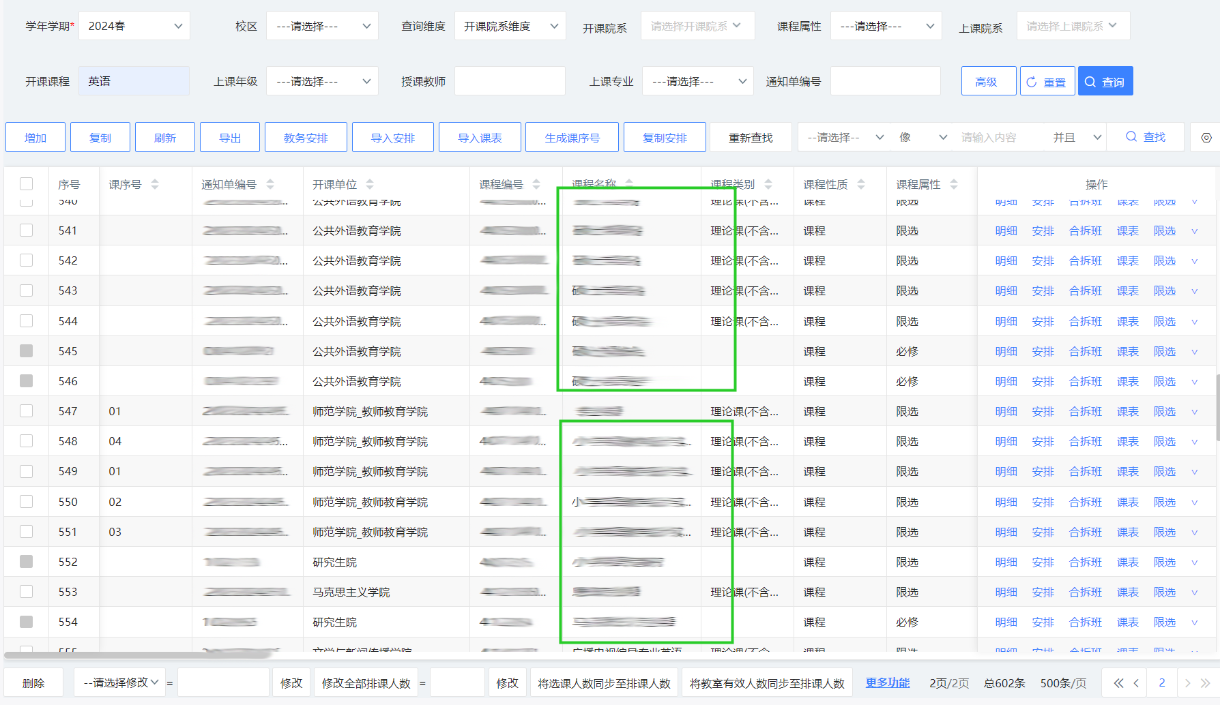The height and width of the screenshot is (705, 1220).
Task: Click the 课程性质 column sort icon
Action: point(861,184)
